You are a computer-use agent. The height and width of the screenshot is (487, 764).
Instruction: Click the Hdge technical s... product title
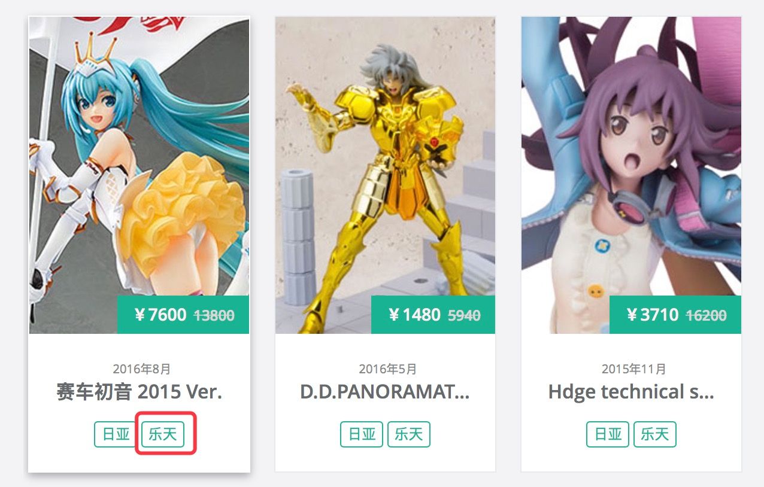coord(631,392)
